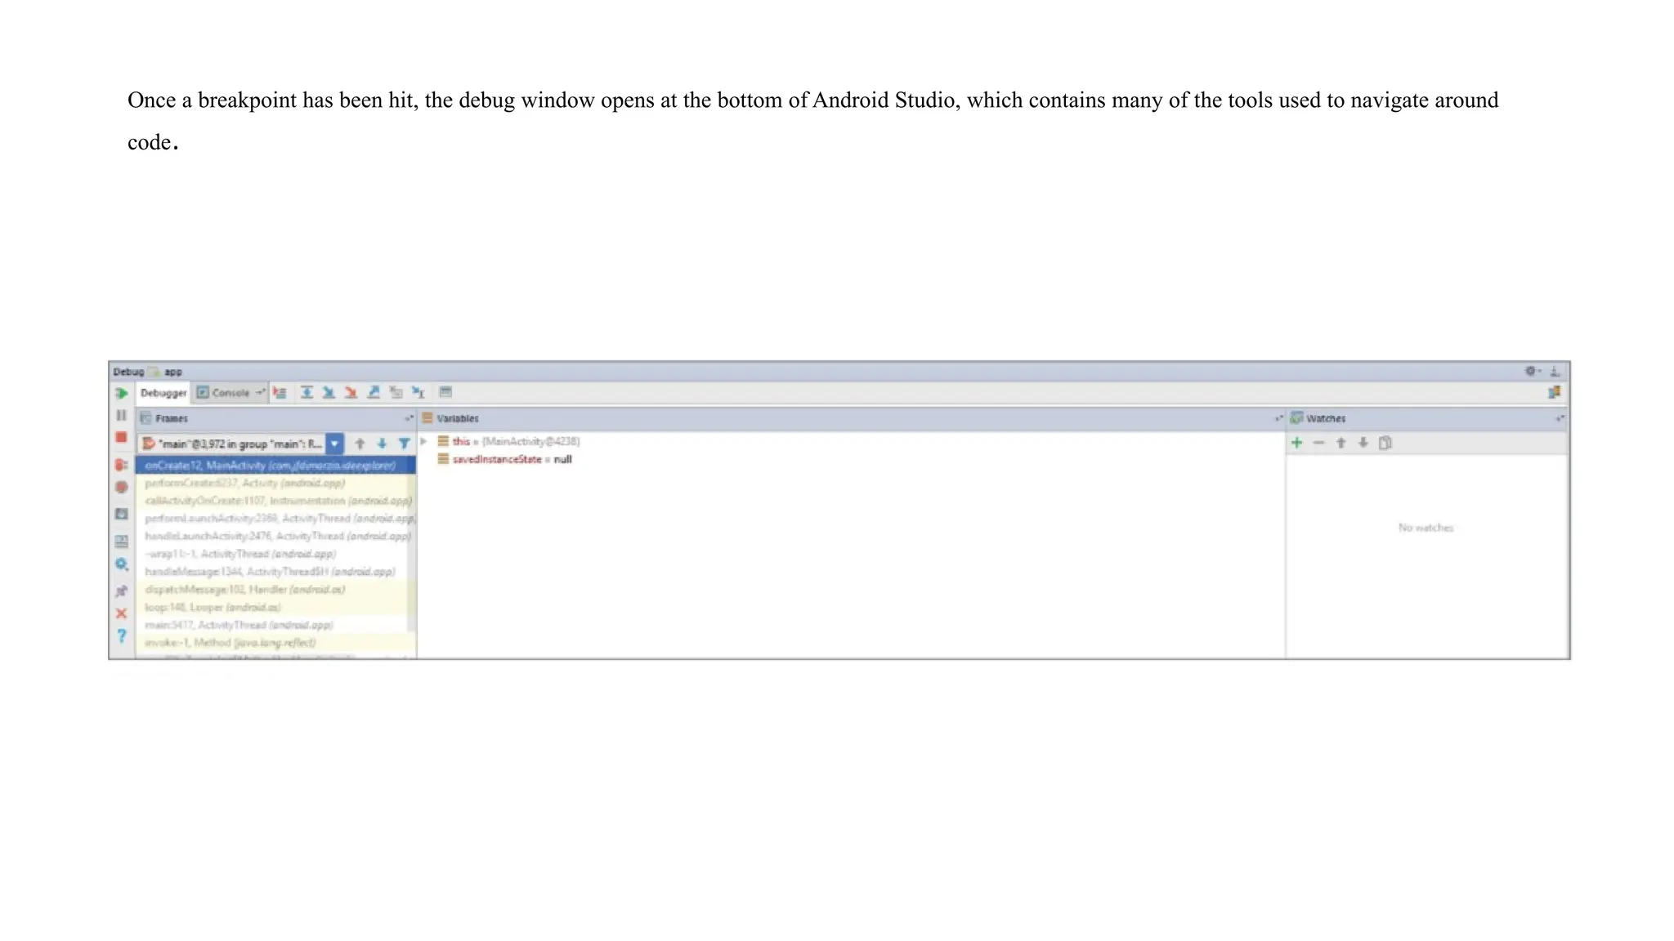
Task: Move watch up with the up arrow
Action: point(1341,443)
